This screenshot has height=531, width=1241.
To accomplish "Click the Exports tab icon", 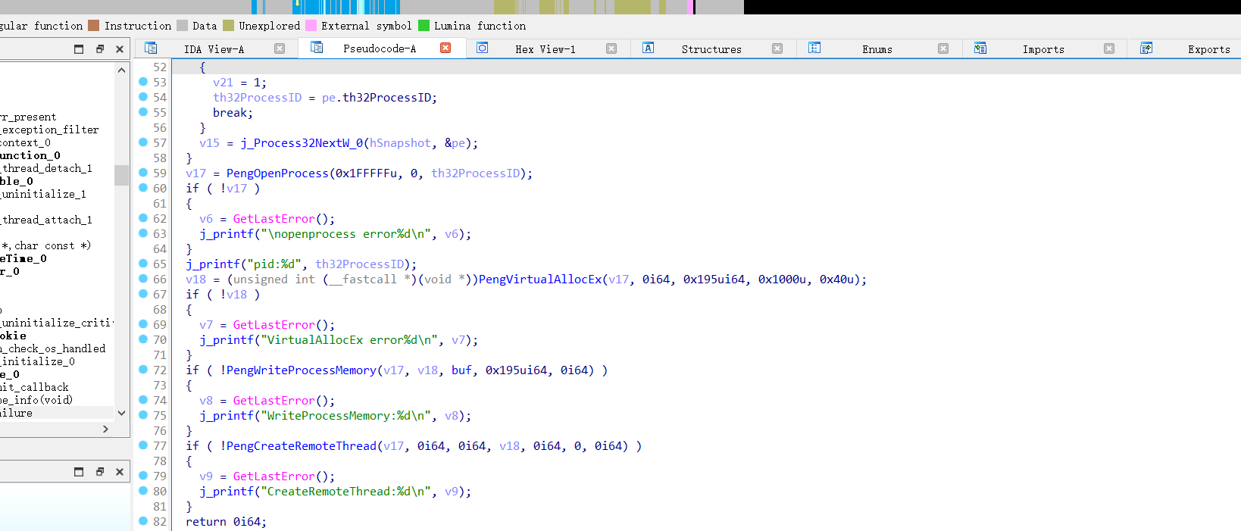I will (1146, 48).
